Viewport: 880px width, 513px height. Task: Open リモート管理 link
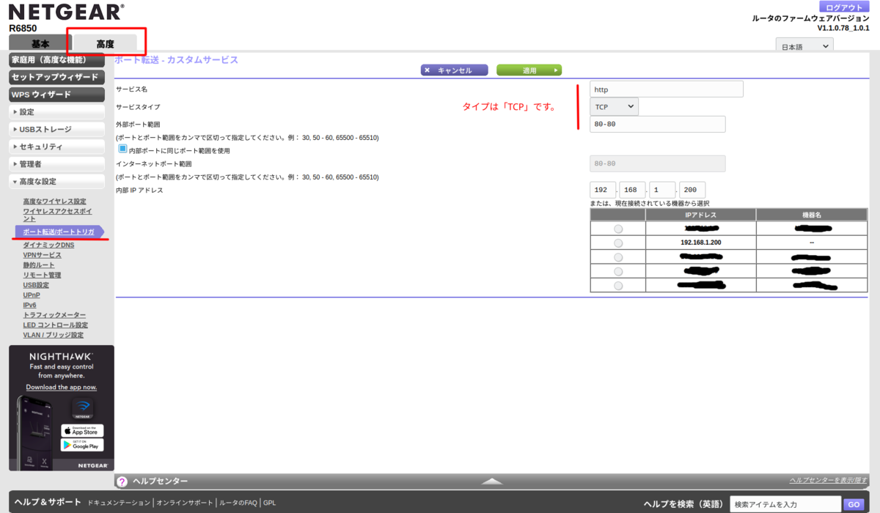tap(42, 275)
